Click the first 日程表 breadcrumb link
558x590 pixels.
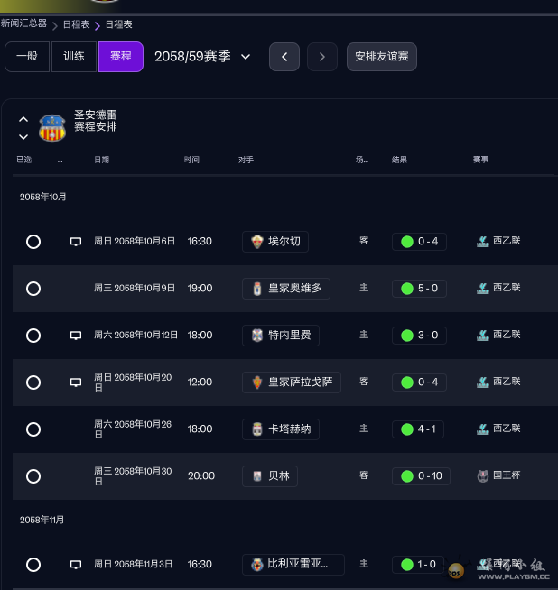click(77, 24)
